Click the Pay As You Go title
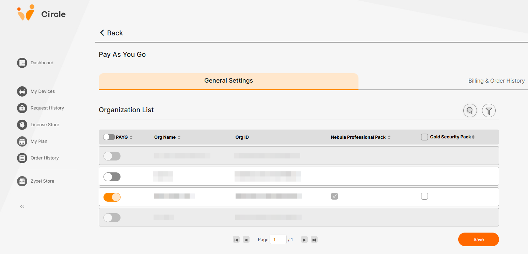The width and height of the screenshot is (528, 254). (122, 54)
